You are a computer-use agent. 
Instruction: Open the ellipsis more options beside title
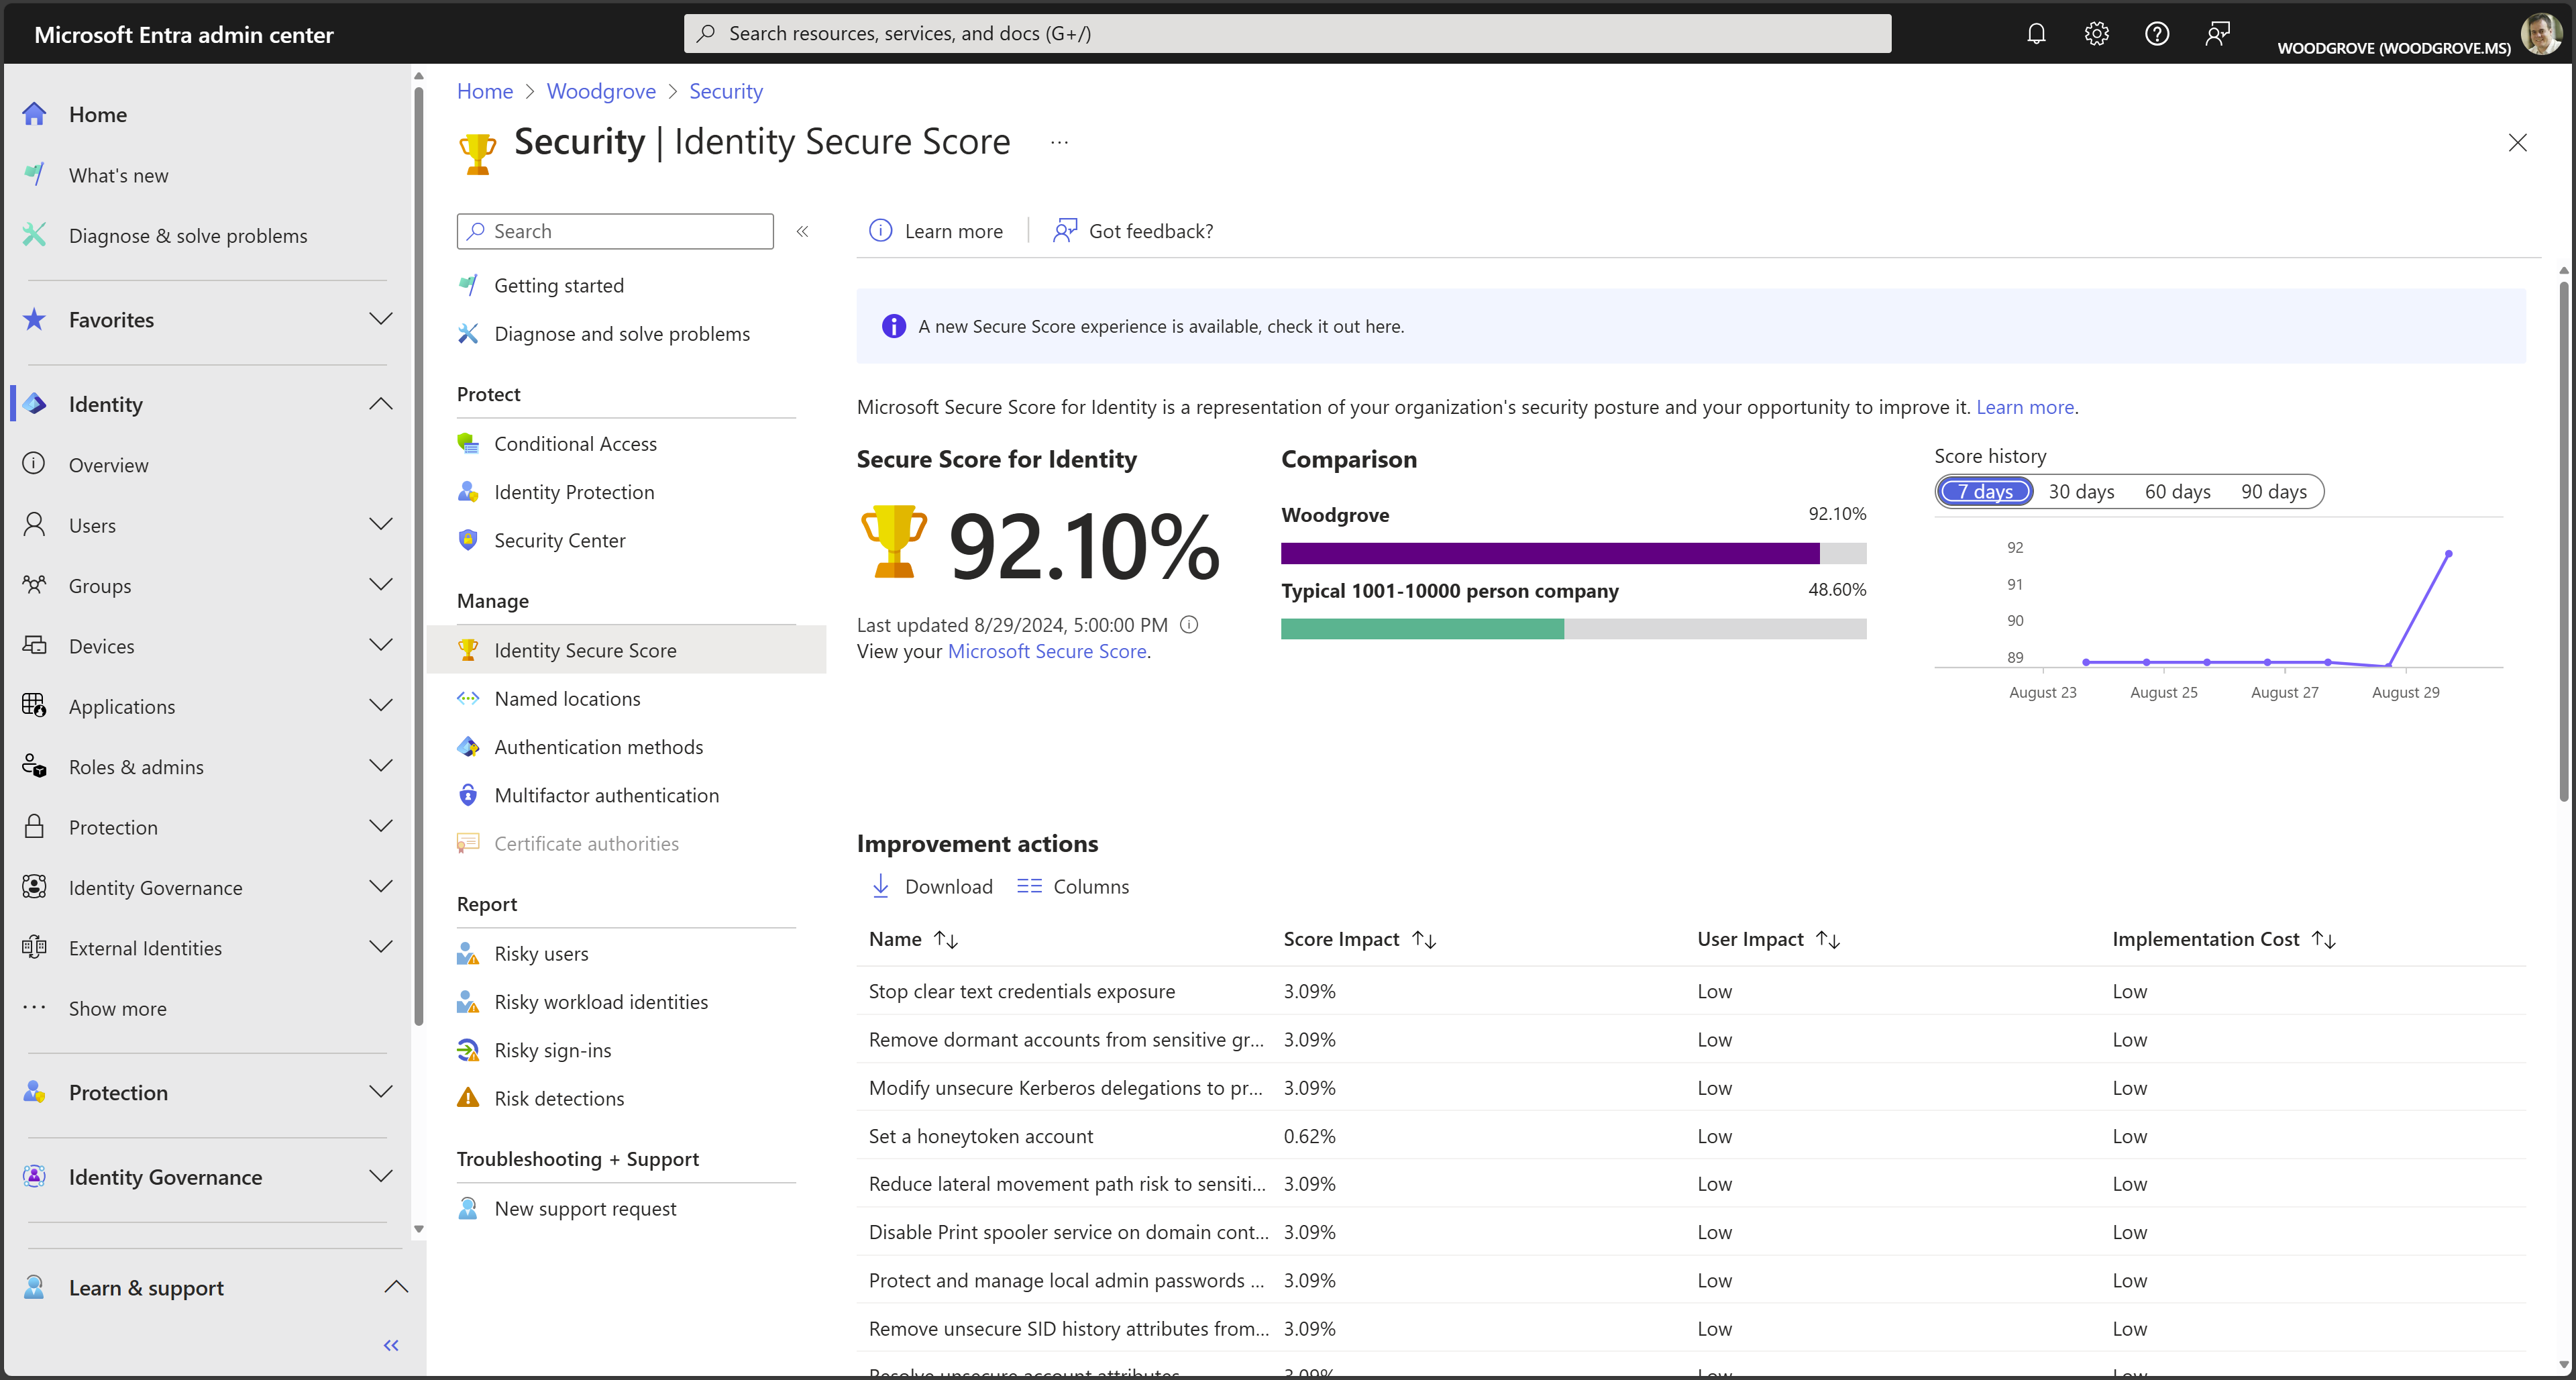coord(1059,143)
